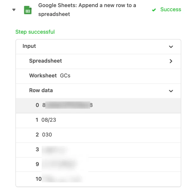Click the Input section header label
Viewport: 189px width, 192px height.
(x=29, y=46)
